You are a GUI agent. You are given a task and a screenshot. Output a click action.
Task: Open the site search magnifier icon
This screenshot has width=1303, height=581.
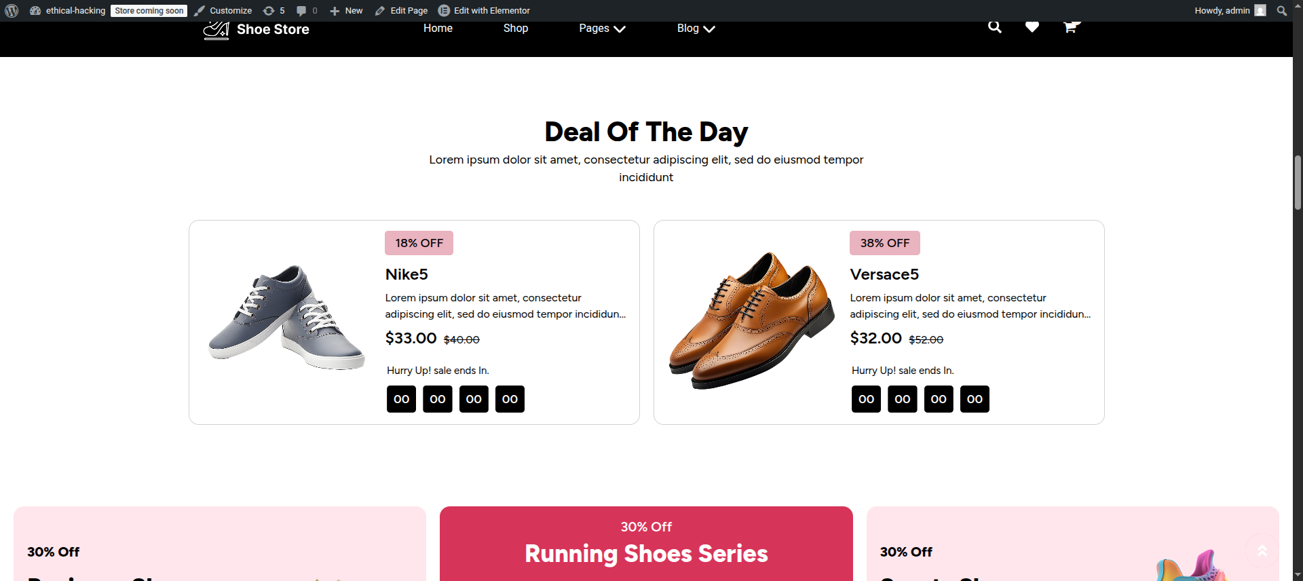[x=995, y=27]
